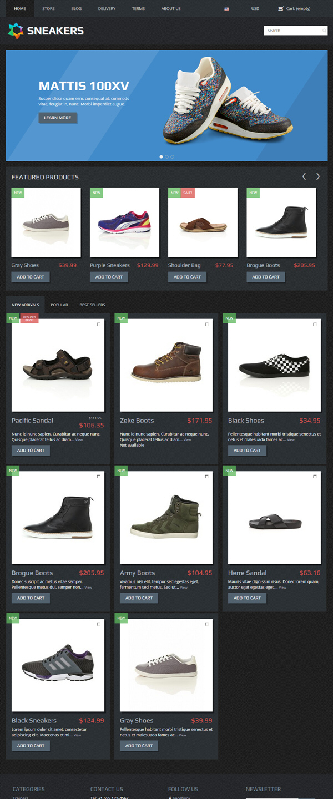333x799 pixels.
Task: Click the search magnifier icon
Action: [x=324, y=31]
